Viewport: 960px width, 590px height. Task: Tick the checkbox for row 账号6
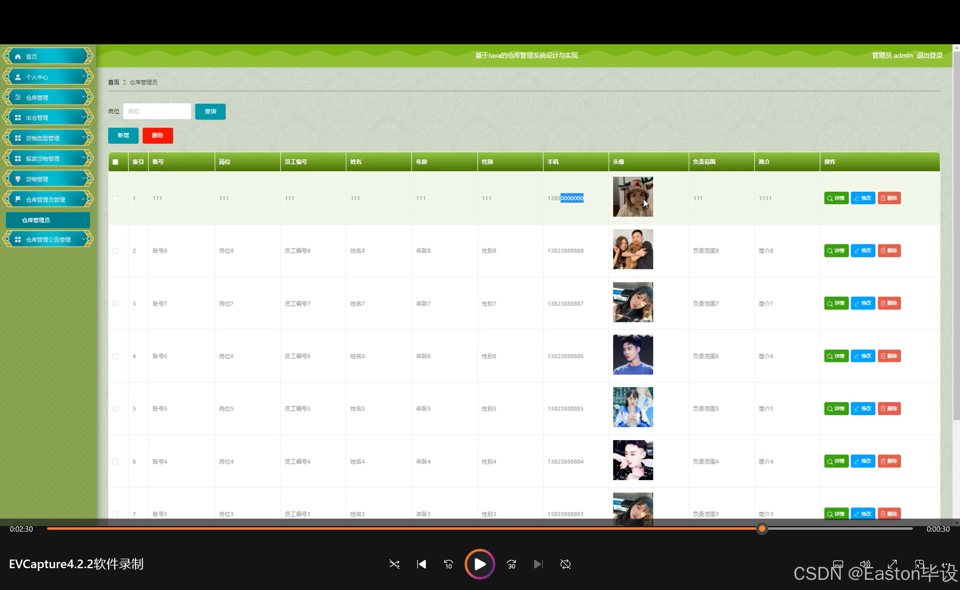(115, 356)
